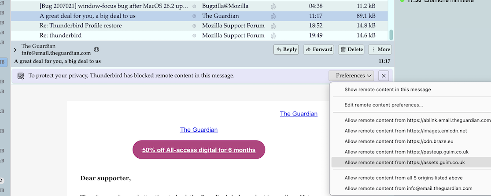Screen dimensions: 491x196
Task: Click the junk flame icon on the Guardian row
Action: [x=273, y=16]
